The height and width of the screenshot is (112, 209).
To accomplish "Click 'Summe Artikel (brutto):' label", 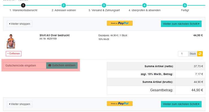I will tap(158, 82).
